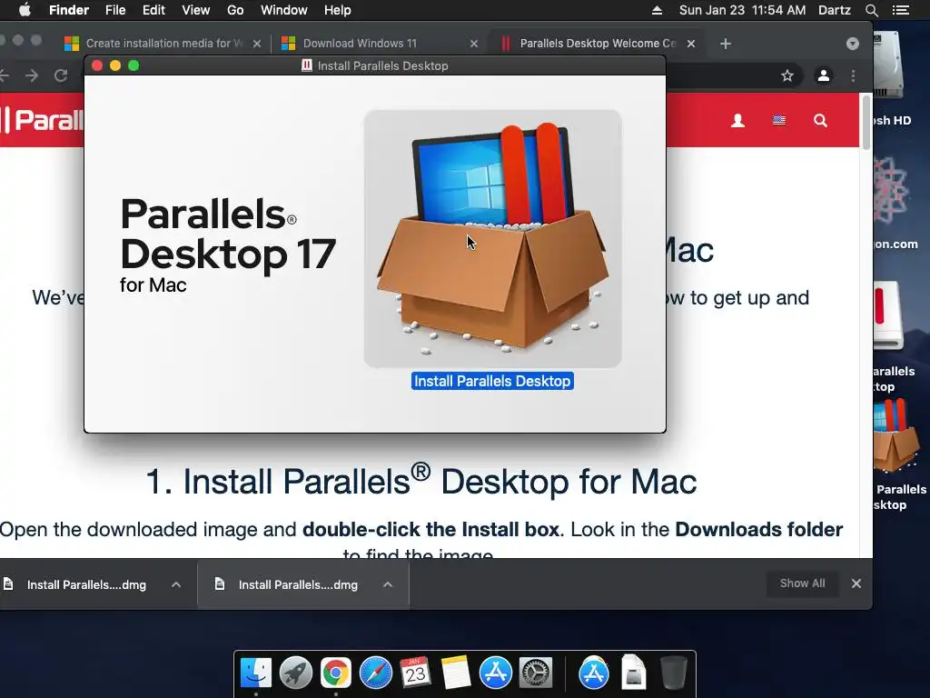The width and height of the screenshot is (930, 698).
Task: Open the disk image file in the Dock
Action: coord(633,673)
